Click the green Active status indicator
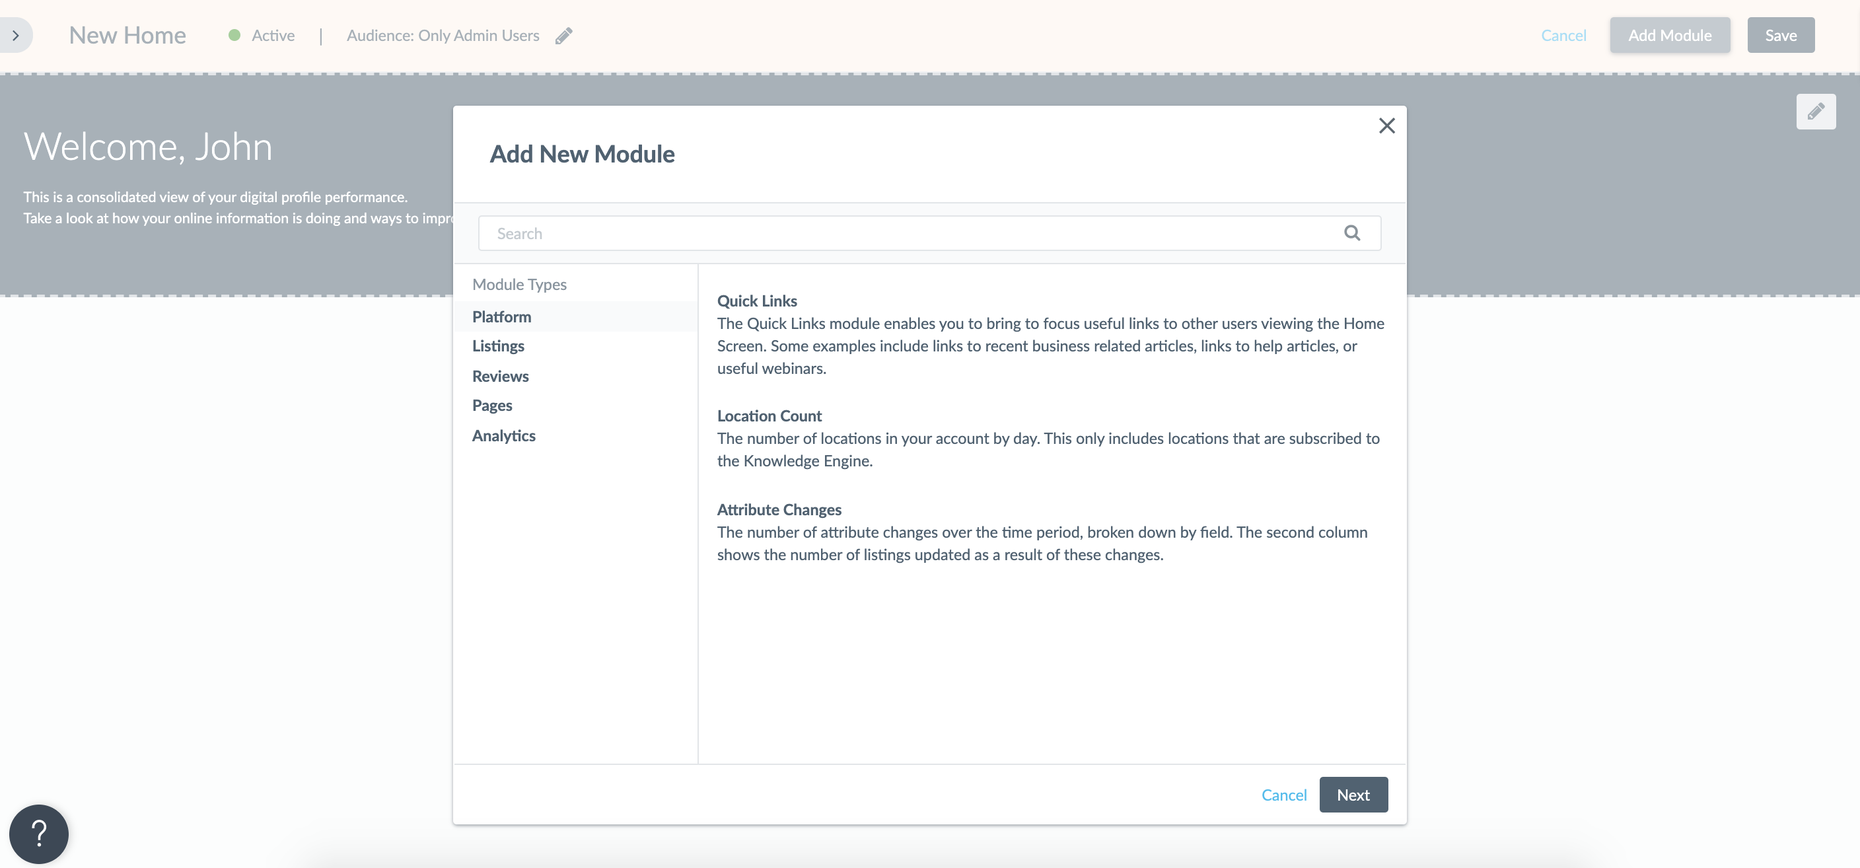1860x868 pixels. (x=234, y=36)
